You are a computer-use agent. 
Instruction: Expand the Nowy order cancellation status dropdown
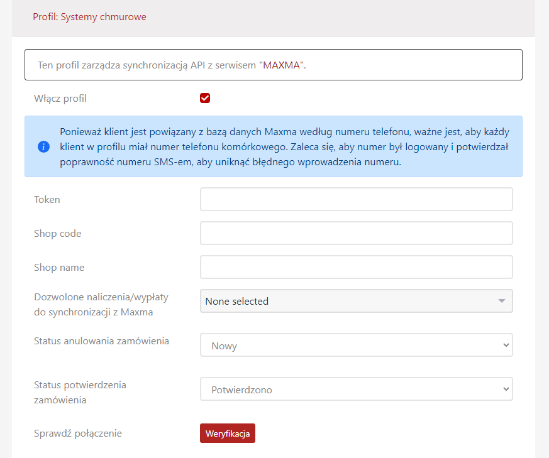(x=356, y=345)
